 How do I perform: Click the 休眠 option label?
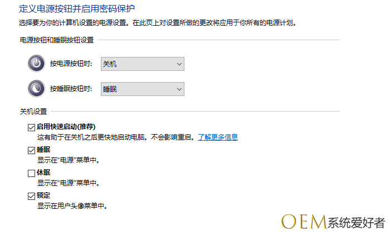coord(43,173)
